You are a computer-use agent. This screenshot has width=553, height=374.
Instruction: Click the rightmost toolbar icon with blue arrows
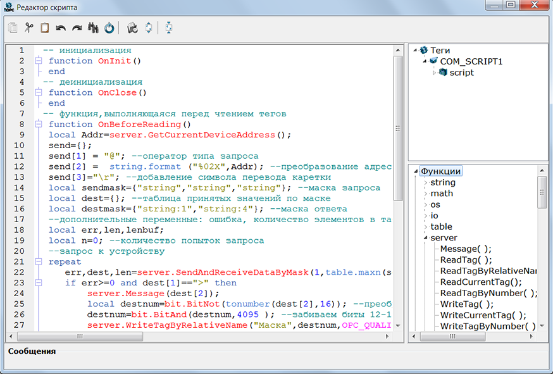pyautogui.click(x=168, y=28)
